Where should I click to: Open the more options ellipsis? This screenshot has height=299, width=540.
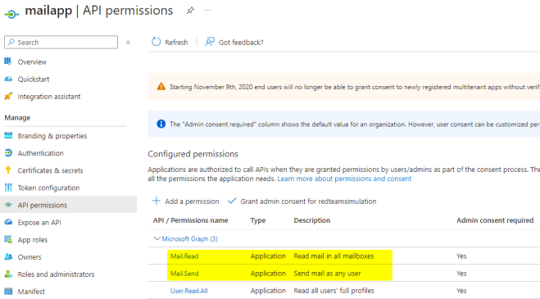click(x=207, y=11)
